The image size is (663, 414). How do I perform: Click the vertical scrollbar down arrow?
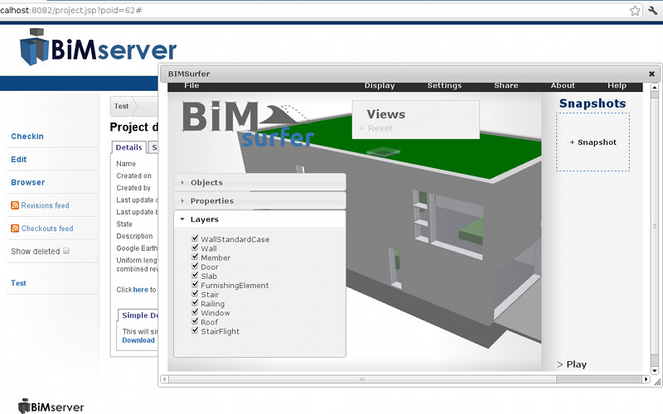coord(655,371)
